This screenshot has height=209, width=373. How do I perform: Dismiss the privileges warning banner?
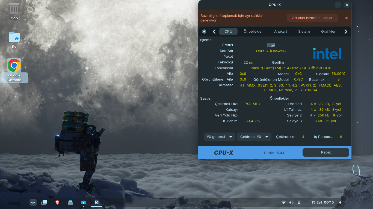pyautogui.click(x=346, y=18)
